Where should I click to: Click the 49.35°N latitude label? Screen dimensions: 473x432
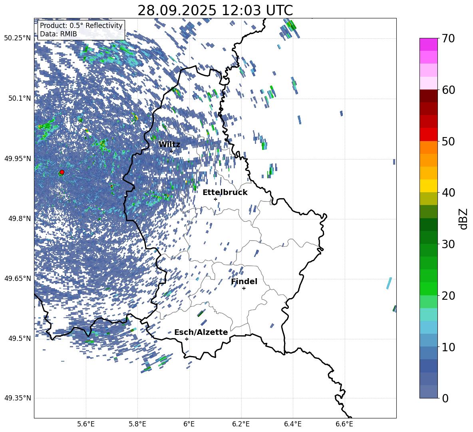click(18, 398)
